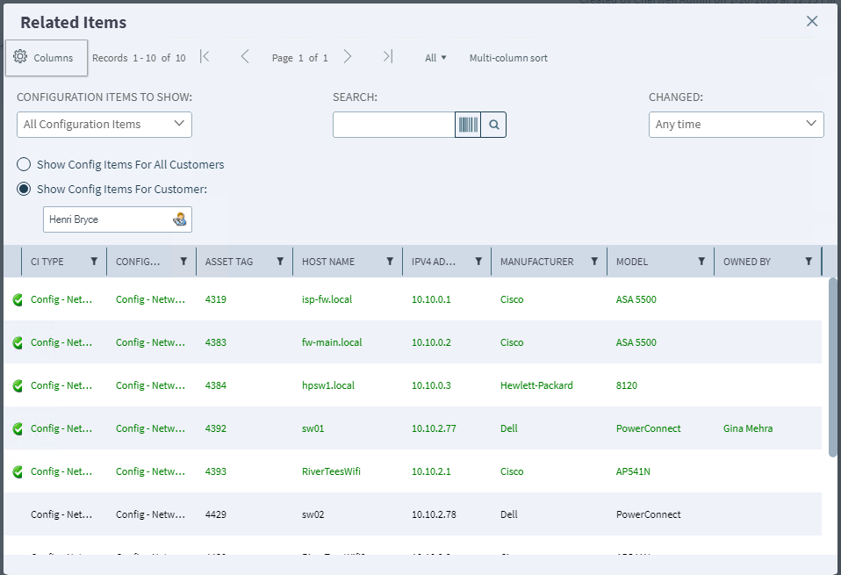841x575 pixels.
Task: Jump to last page arrow
Action: pos(387,57)
